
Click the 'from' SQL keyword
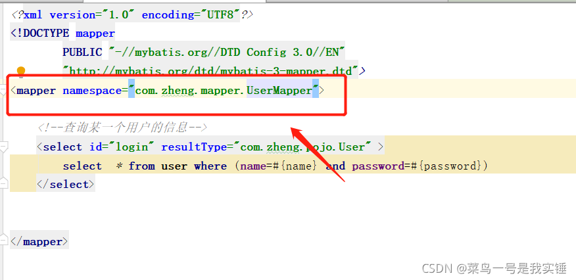(x=141, y=166)
